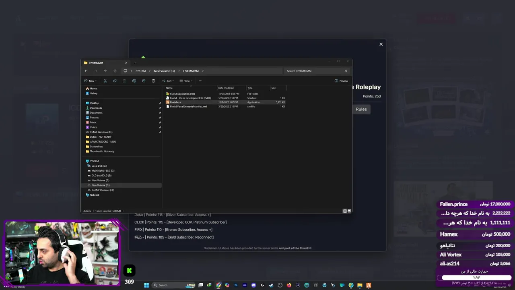Open Copilot icon on the taskbar

227,285
